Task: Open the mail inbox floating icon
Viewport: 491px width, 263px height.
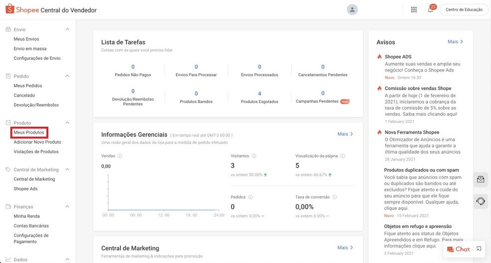Action: tap(481, 179)
